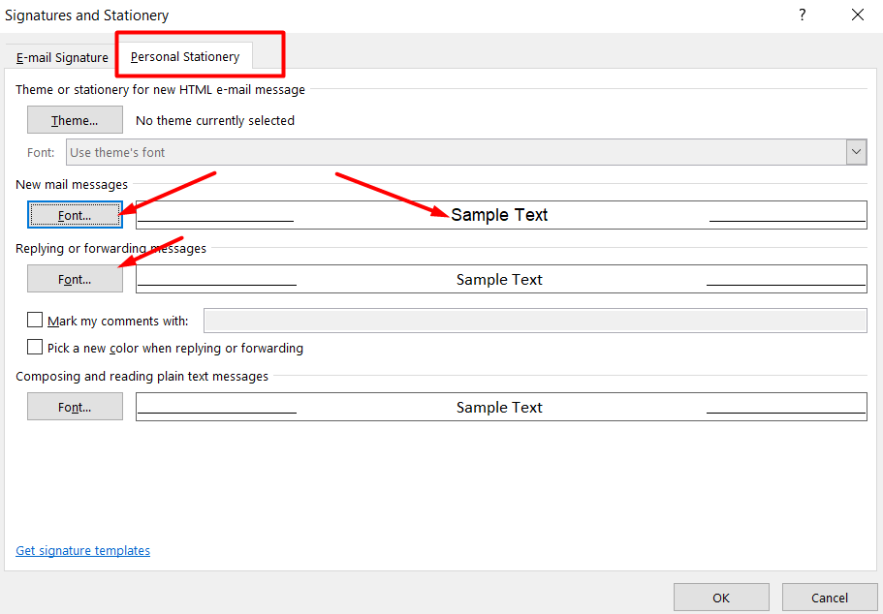Open the E-mail Signature tab
This screenshot has height=614, width=883.
[60, 57]
